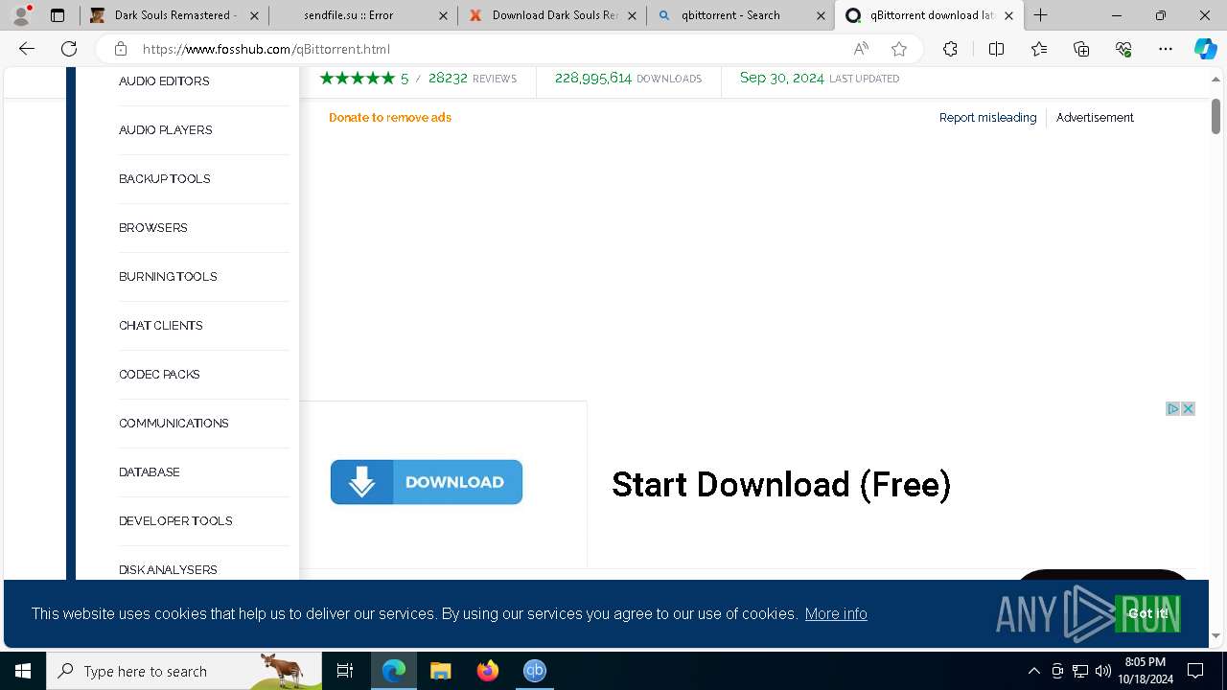Open Codec Packs category
Image resolution: width=1227 pixels, height=690 pixels.
coord(159,375)
